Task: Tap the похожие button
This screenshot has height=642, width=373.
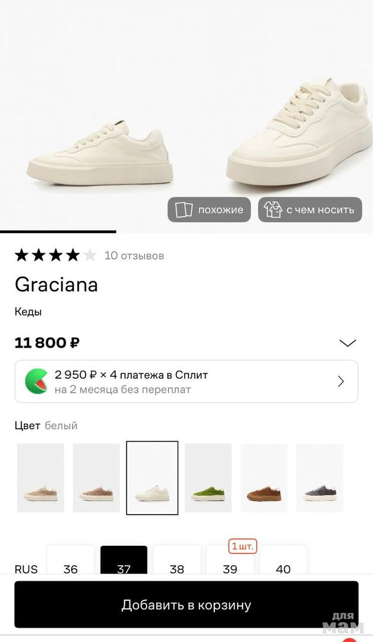Action: pyautogui.click(x=209, y=210)
